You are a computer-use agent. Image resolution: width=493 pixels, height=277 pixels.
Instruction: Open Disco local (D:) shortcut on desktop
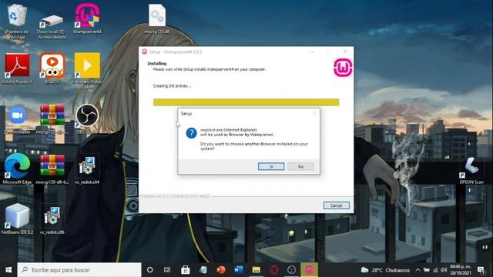(52, 26)
